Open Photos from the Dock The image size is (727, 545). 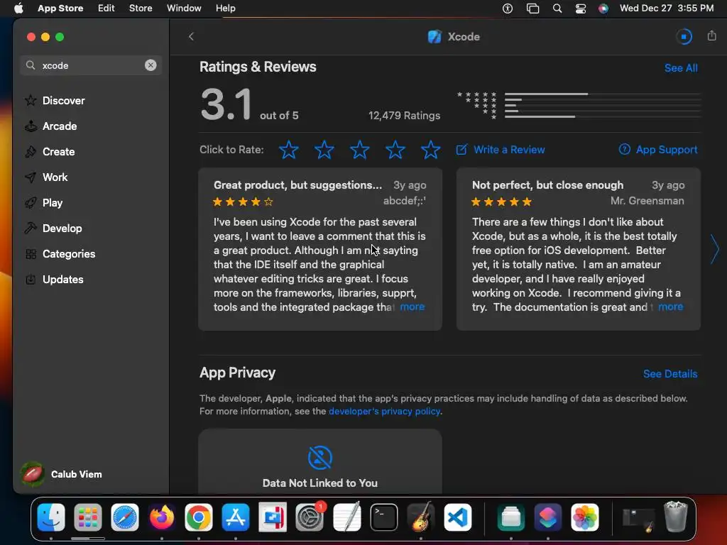coord(585,517)
